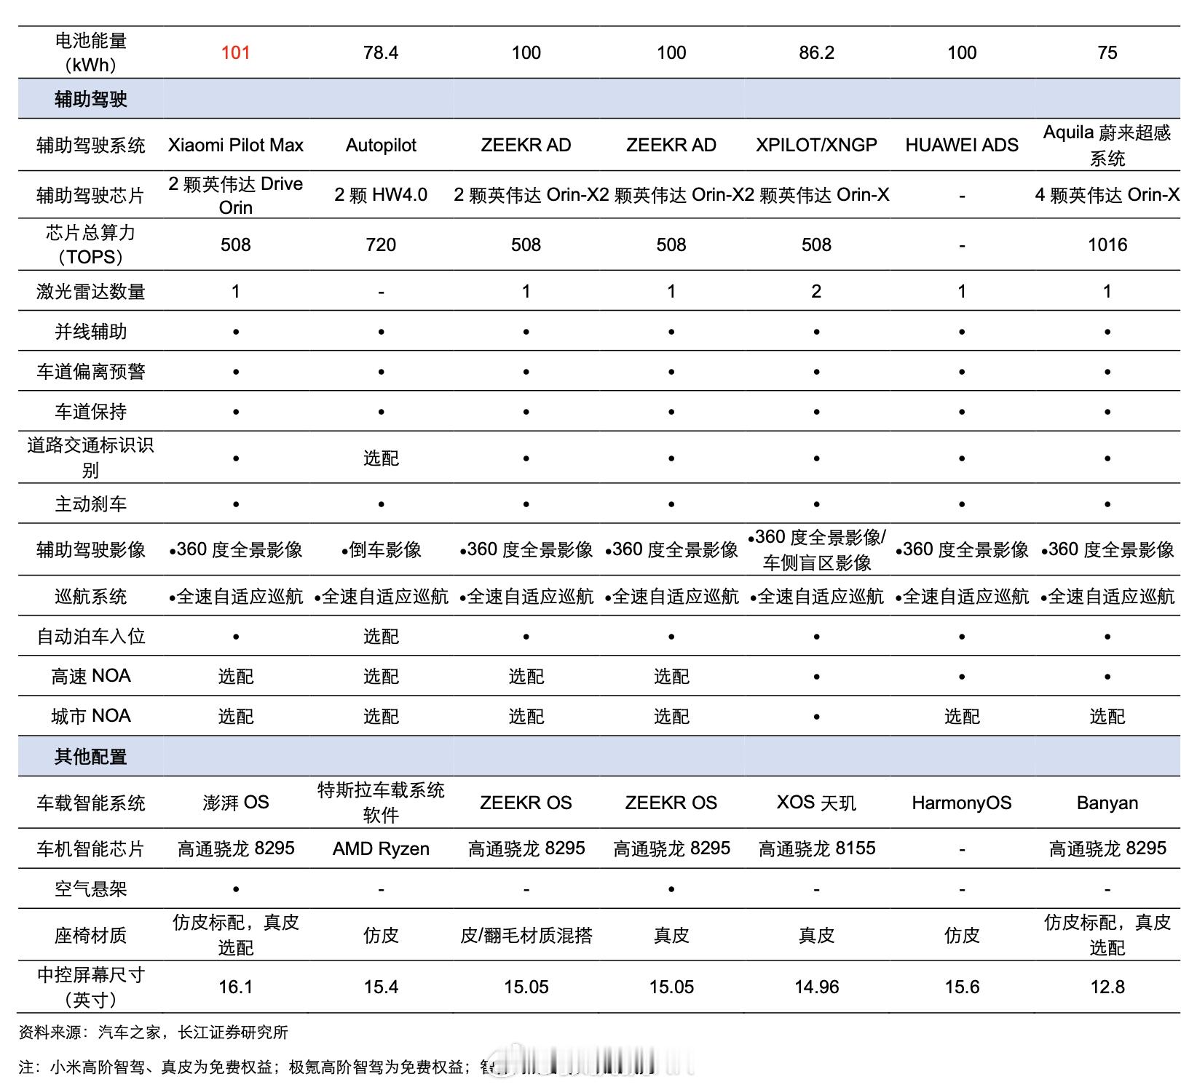This screenshot has width=1181, height=1090.
Task: Select the battery energy value 75
Action: (x=1107, y=52)
